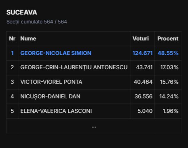Click the 124.671 votes value
188x148 pixels.
point(143,53)
